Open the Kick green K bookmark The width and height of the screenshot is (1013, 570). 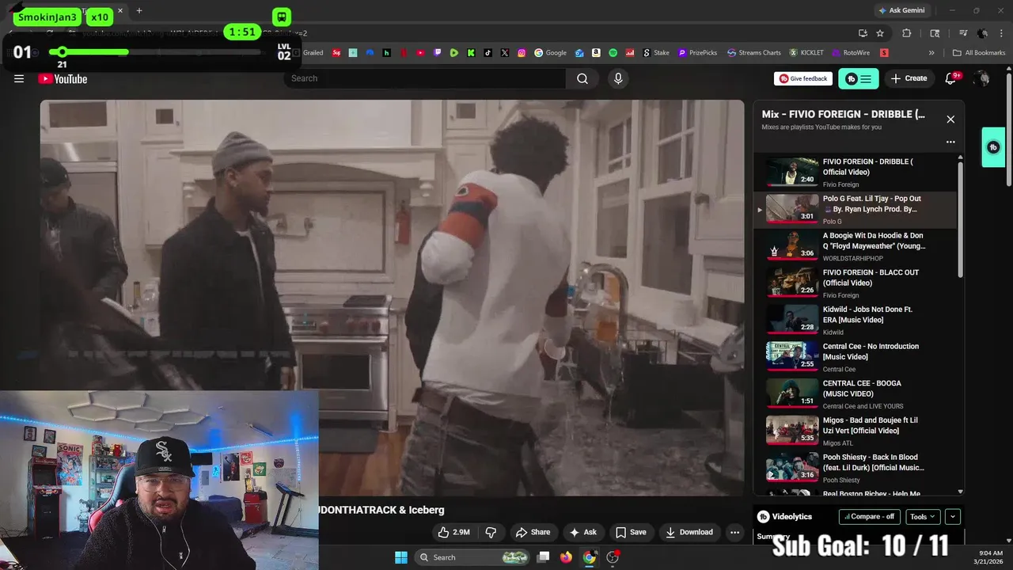[x=471, y=53]
